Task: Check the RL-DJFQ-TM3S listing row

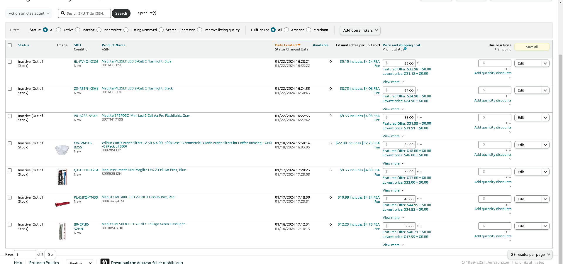Action: [10, 197]
